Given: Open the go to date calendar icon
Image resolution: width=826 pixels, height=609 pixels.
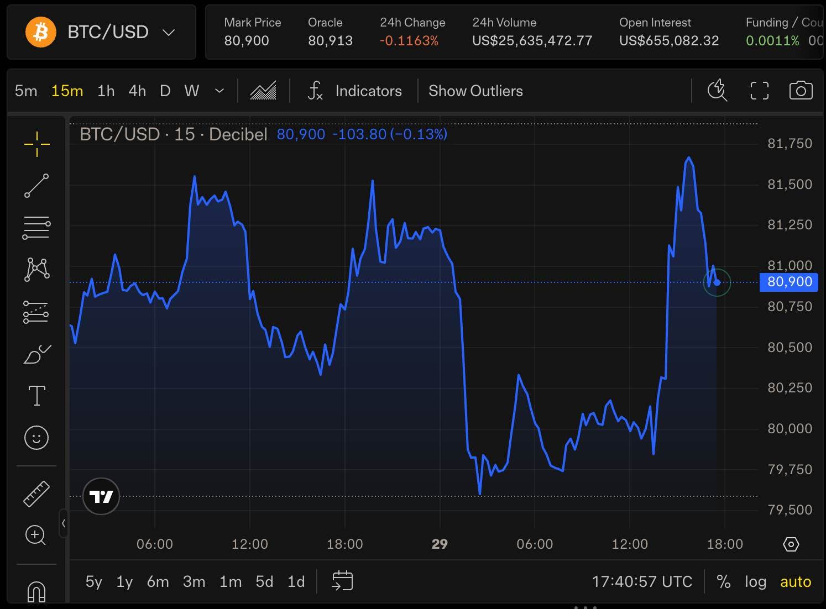Looking at the screenshot, I should pyautogui.click(x=342, y=581).
